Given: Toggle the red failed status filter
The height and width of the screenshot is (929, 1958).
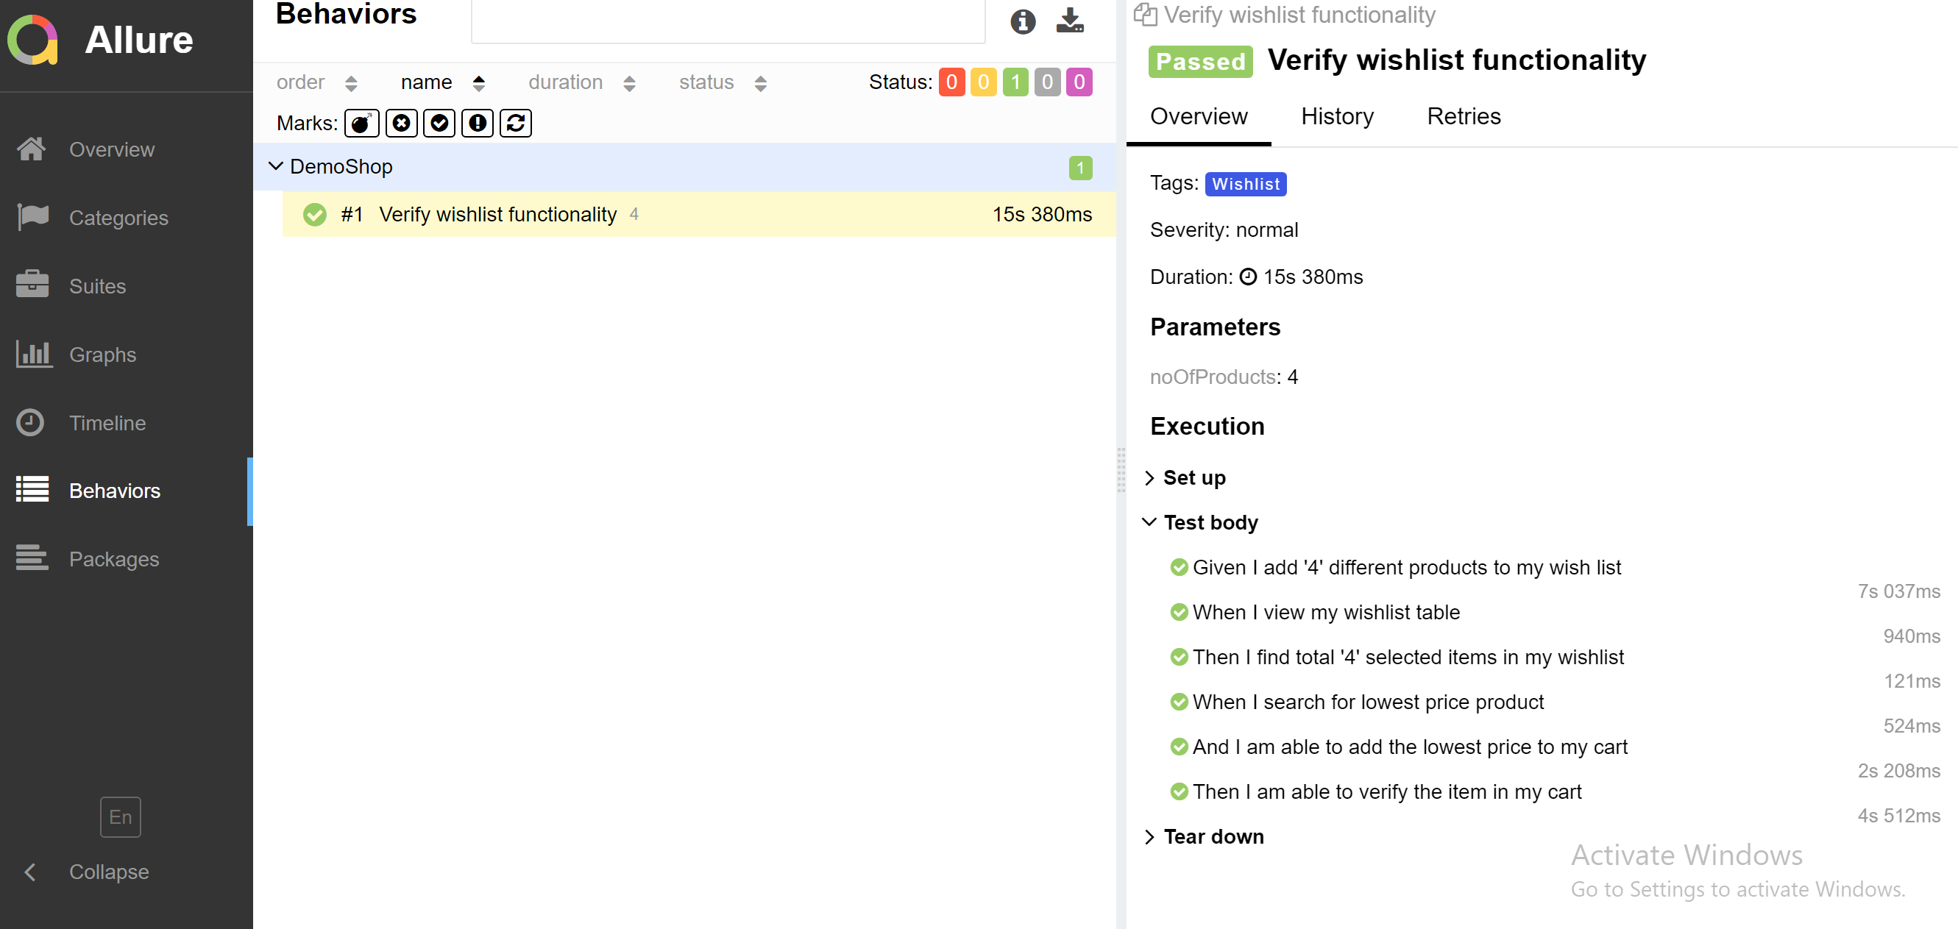Looking at the screenshot, I should [951, 82].
